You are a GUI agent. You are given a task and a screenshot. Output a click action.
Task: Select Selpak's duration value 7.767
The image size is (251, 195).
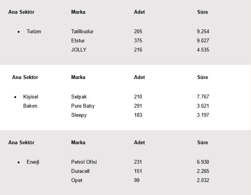tap(203, 97)
